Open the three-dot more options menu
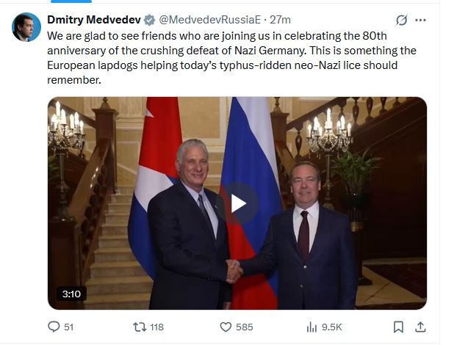457x345 pixels. pyautogui.click(x=420, y=20)
